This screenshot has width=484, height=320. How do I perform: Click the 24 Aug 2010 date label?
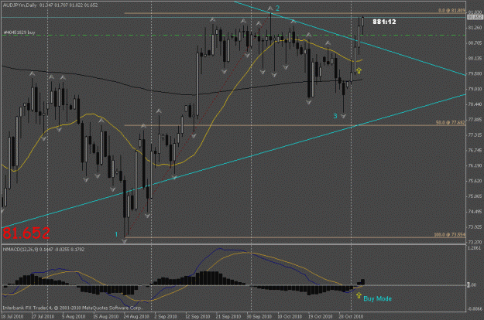pos(136,316)
